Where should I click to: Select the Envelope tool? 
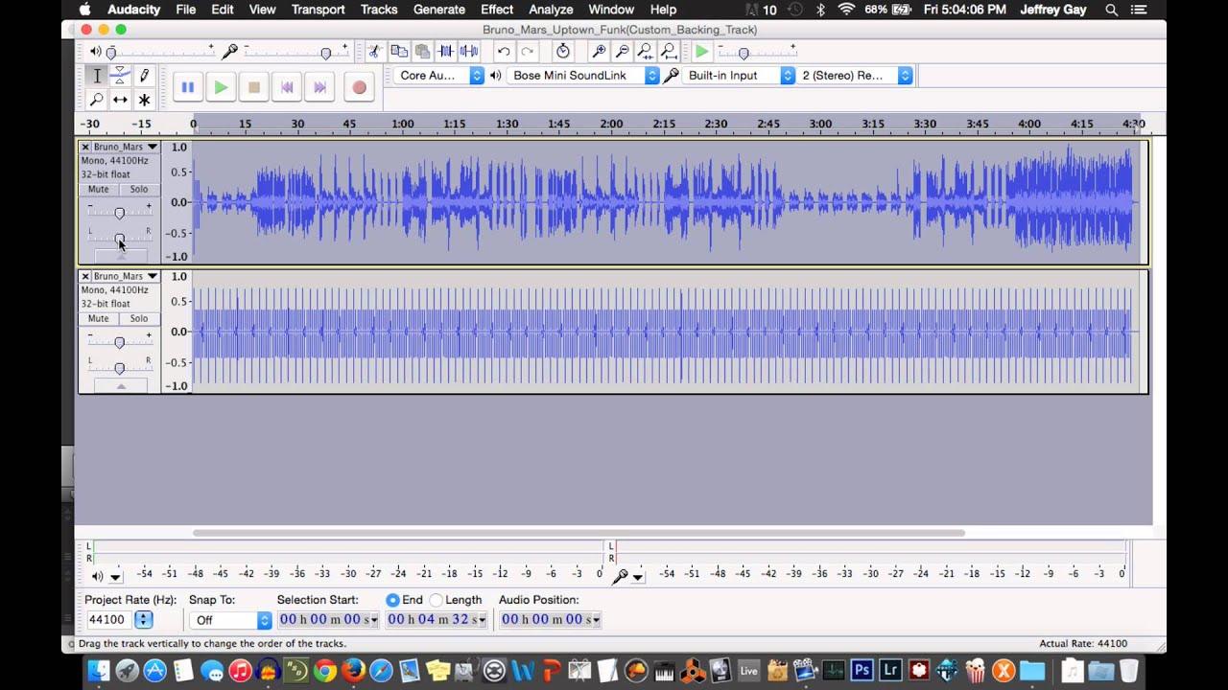click(x=120, y=76)
